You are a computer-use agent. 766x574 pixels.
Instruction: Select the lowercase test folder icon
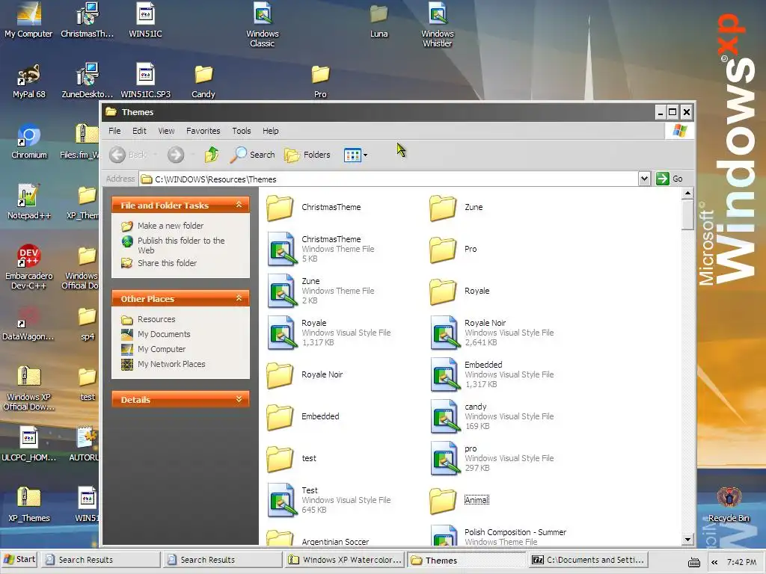coord(280,459)
